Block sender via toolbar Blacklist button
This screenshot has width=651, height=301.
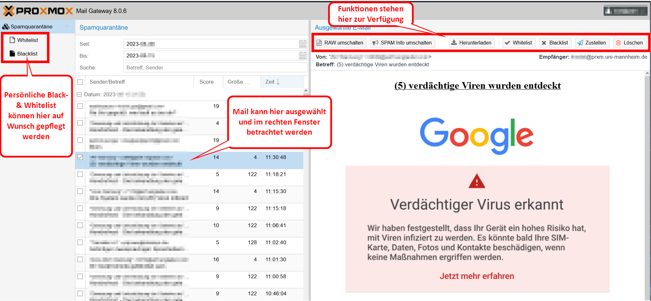555,43
